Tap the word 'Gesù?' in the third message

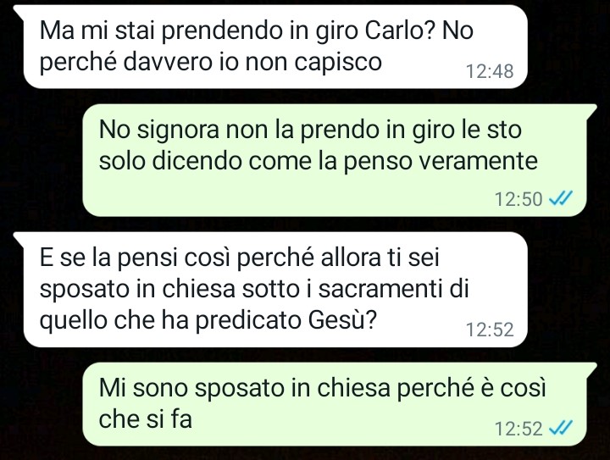tap(342, 320)
